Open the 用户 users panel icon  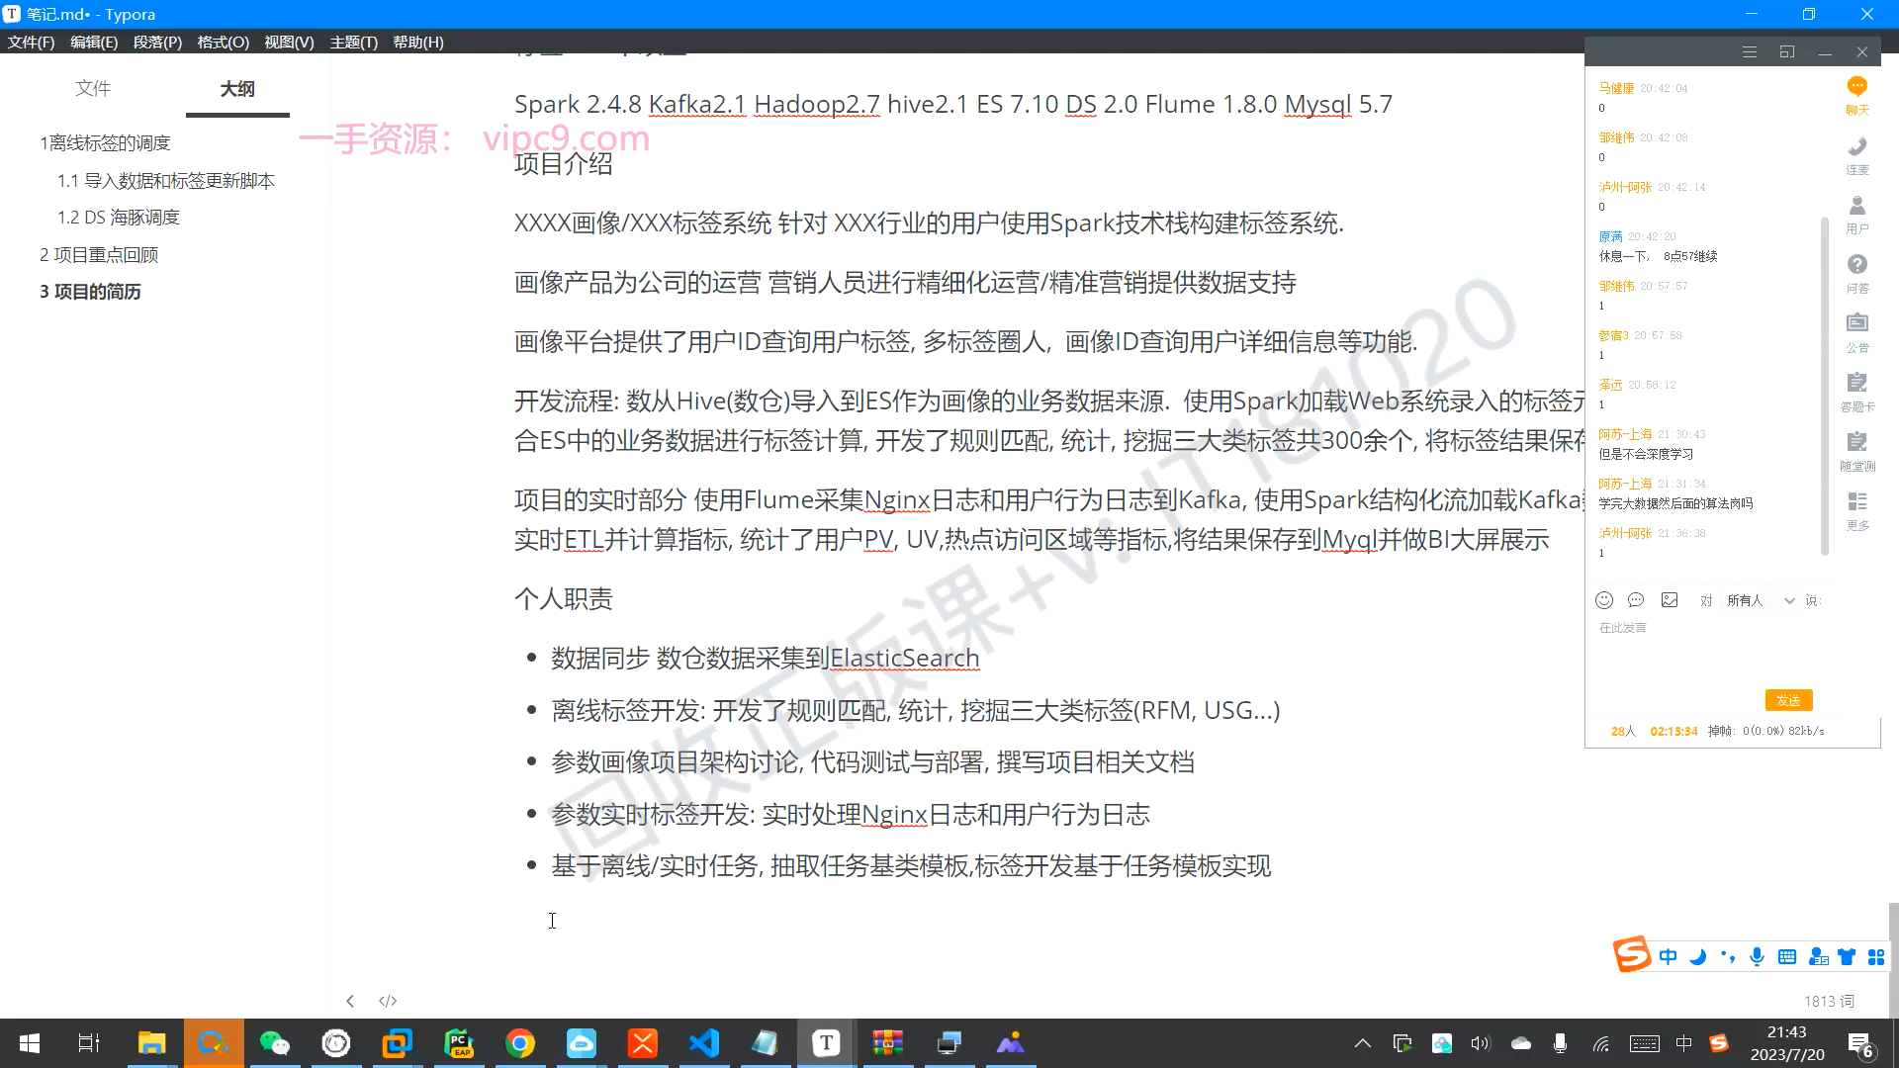(1856, 207)
